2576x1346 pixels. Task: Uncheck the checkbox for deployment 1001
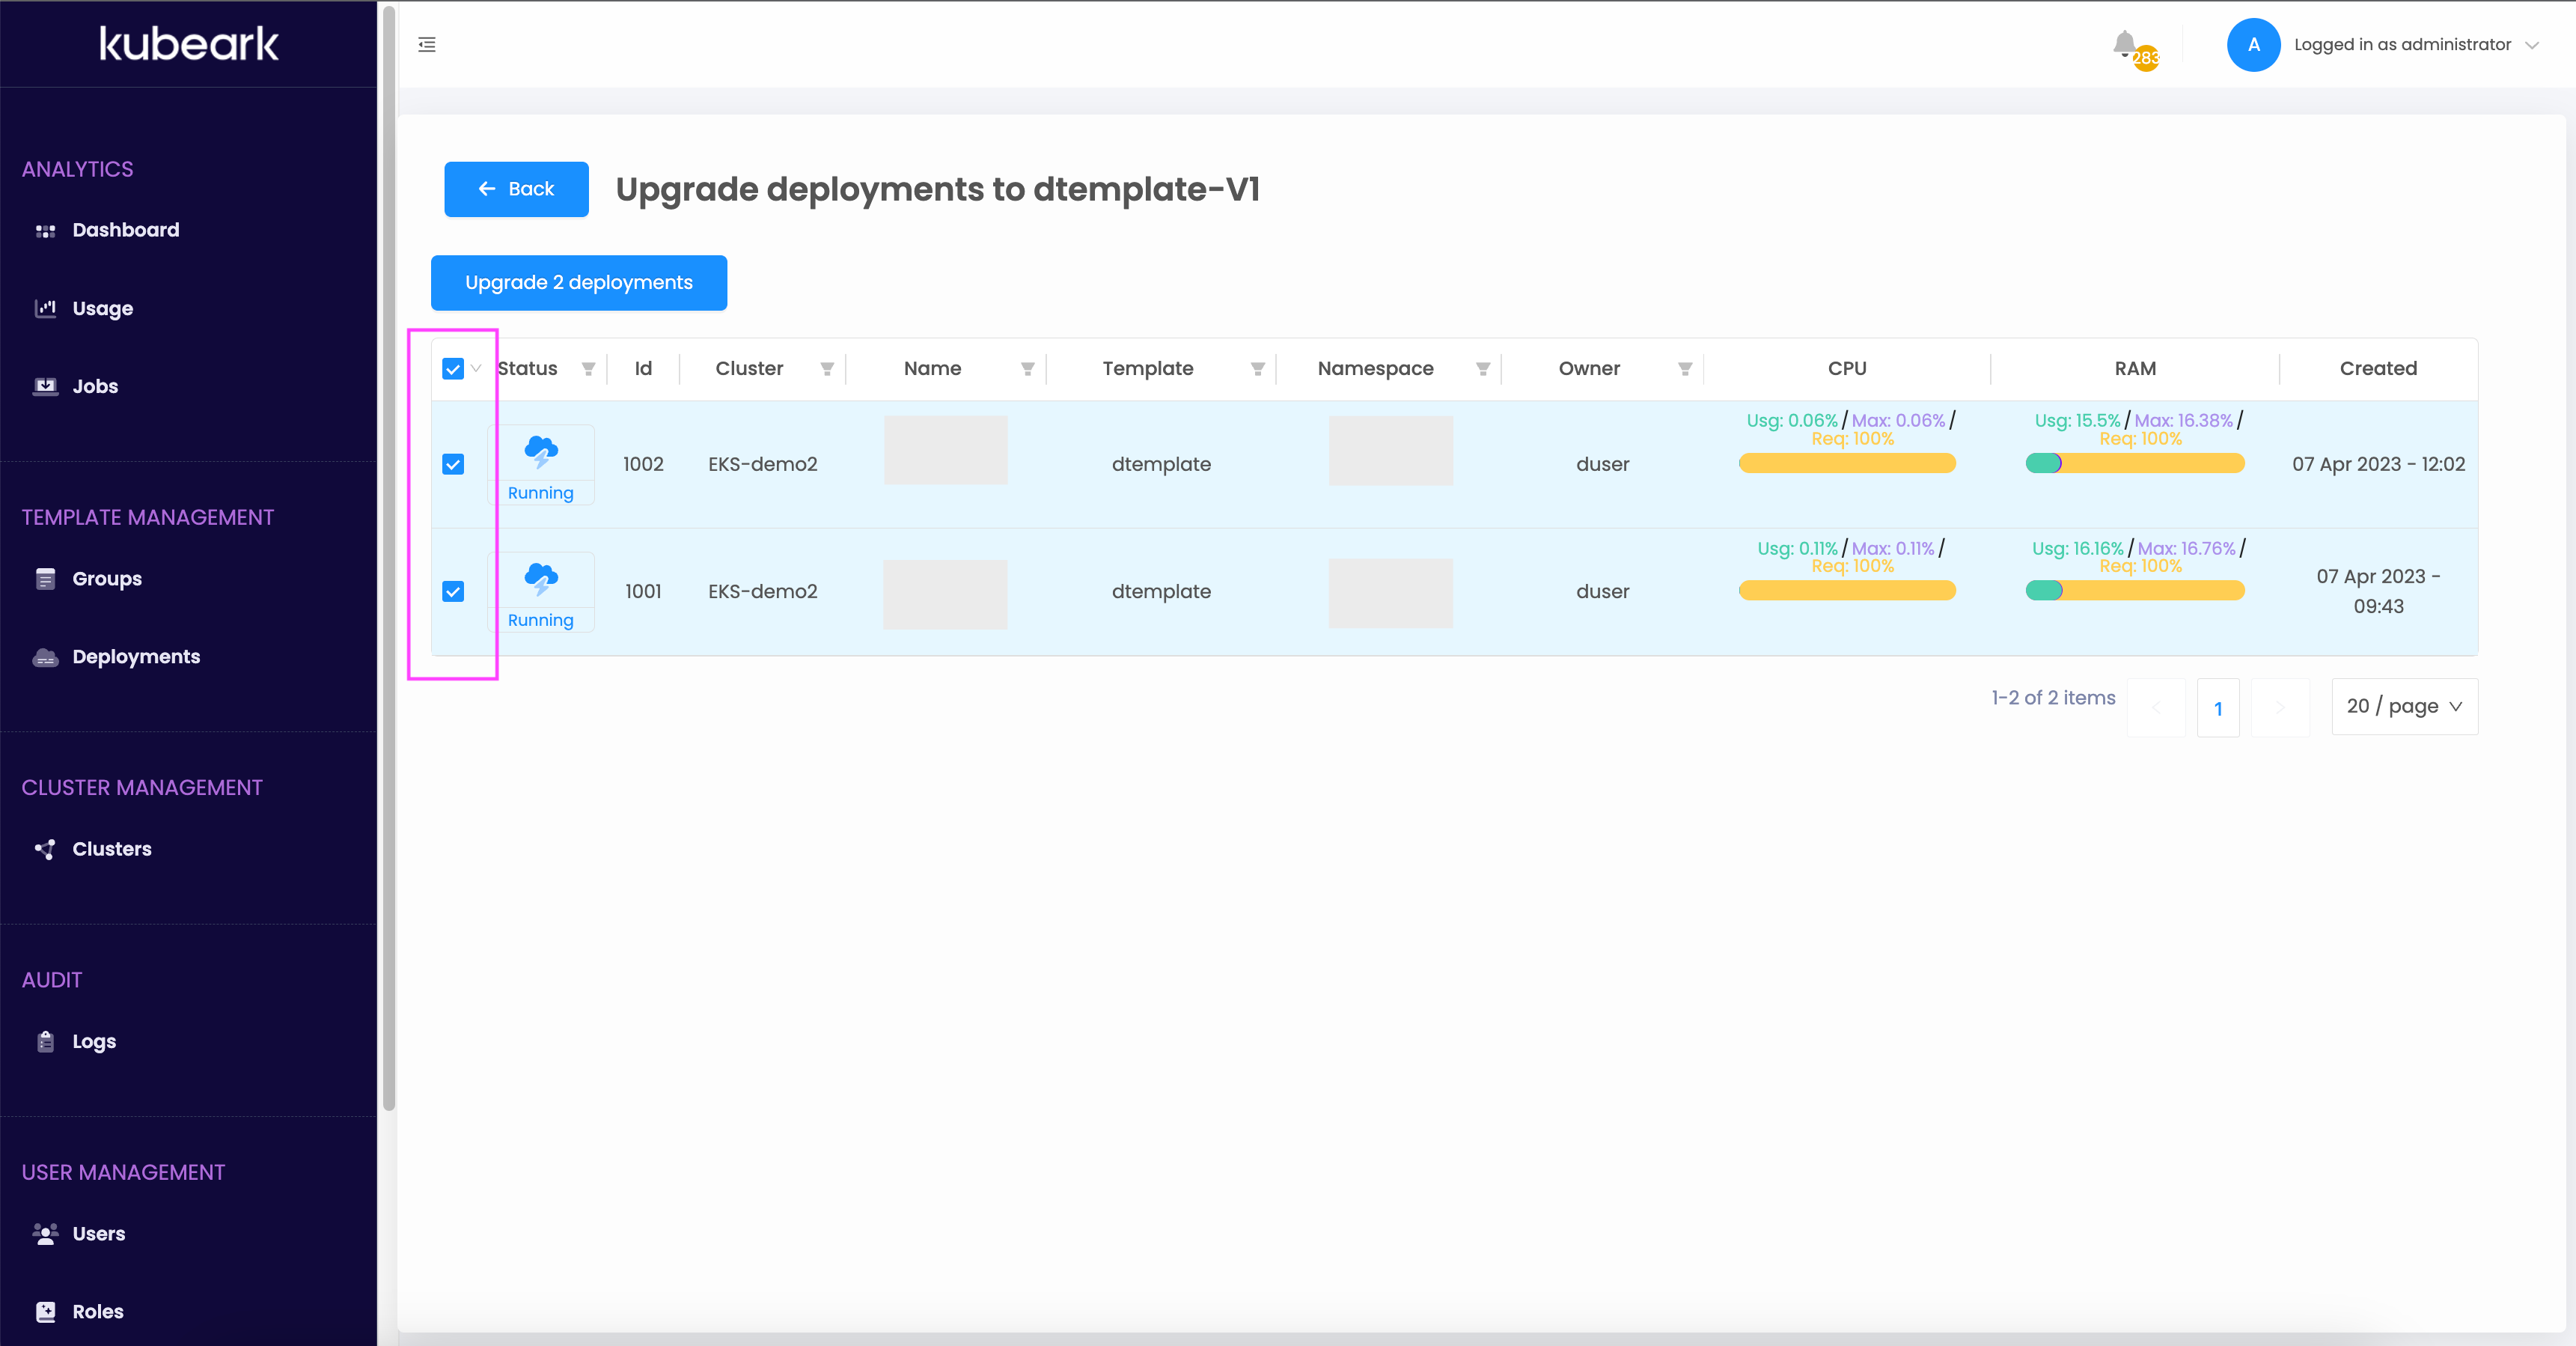(453, 592)
